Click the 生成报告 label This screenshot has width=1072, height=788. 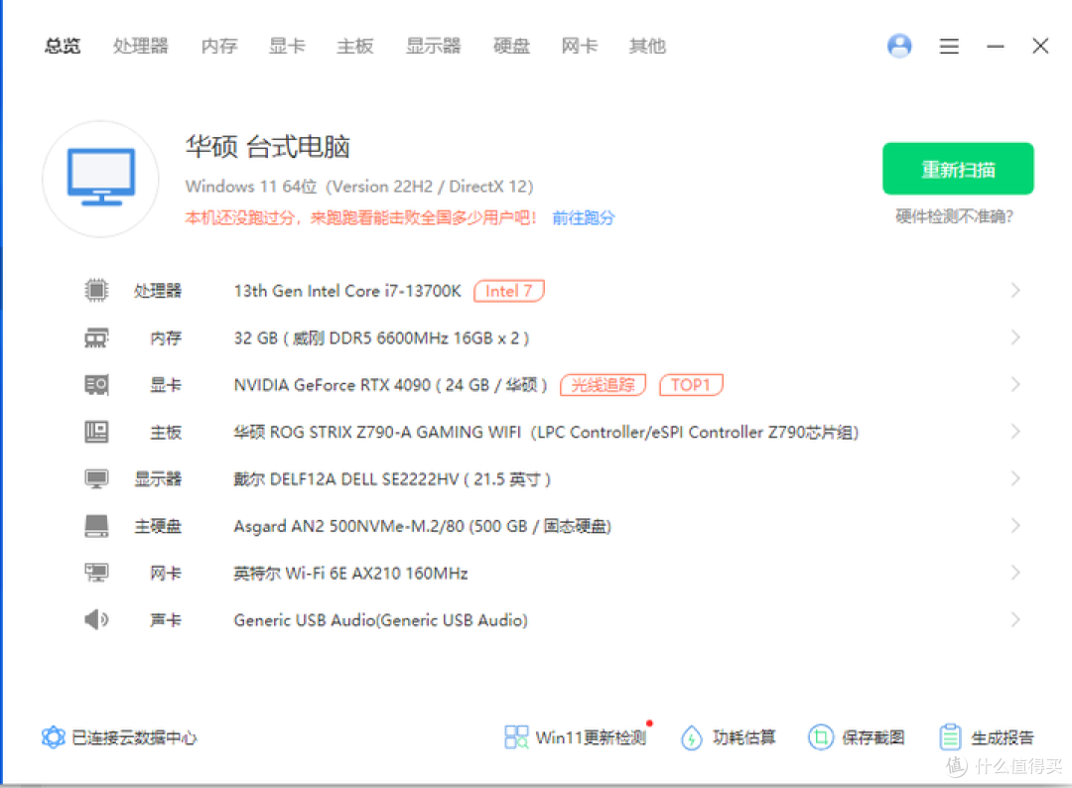pyautogui.click(x=1003, y=738)
